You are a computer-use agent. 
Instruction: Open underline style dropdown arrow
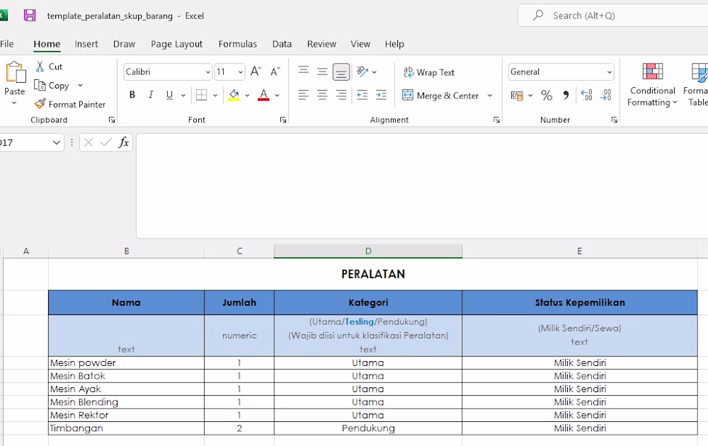click(x=183, y=96)
